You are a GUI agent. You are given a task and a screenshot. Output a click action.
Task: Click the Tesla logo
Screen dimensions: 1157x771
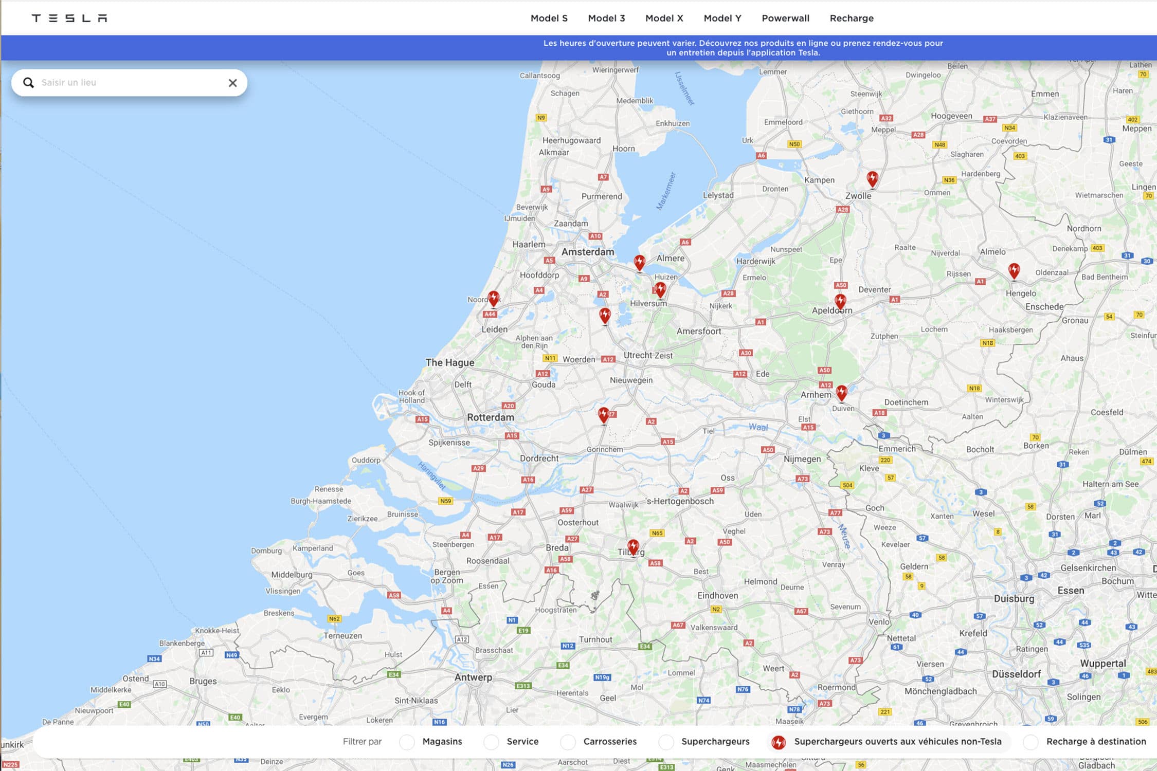pos(69,18)
